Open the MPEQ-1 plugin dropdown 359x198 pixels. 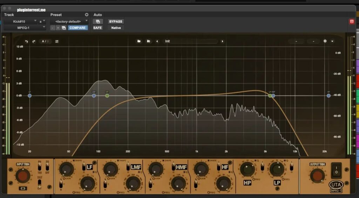point(25,28)
